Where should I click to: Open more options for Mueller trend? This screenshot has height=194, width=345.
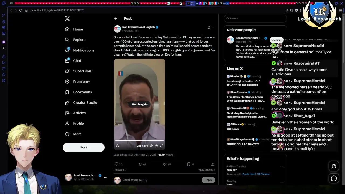point(282,167)
